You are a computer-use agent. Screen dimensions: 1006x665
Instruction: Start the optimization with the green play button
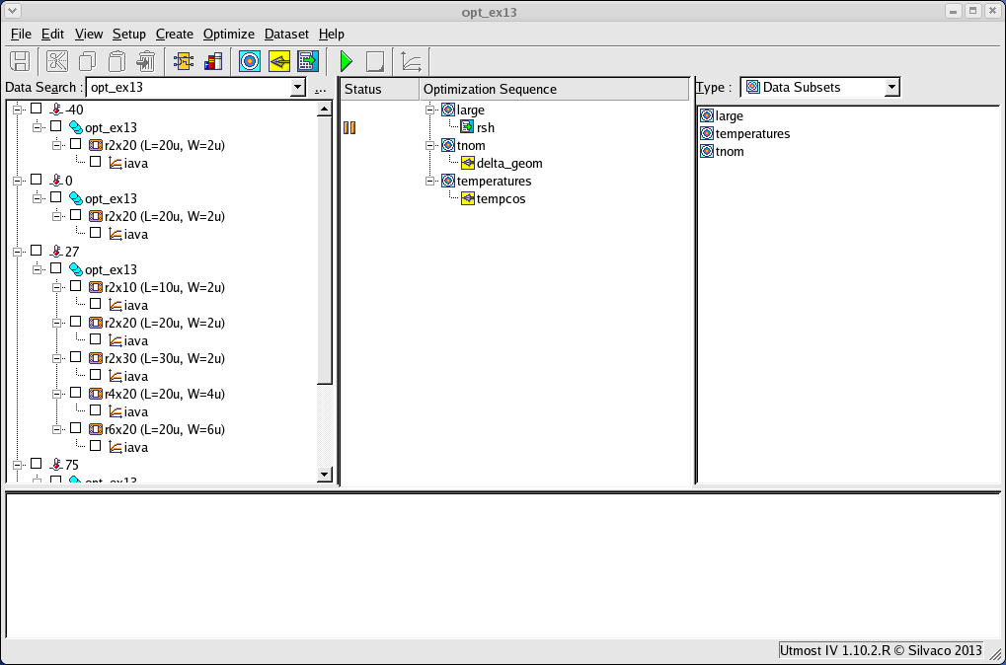point(346,61)
